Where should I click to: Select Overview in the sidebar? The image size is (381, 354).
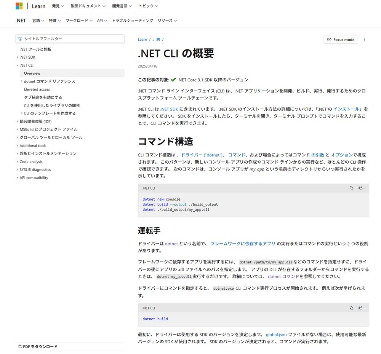(x=72, y=73)
